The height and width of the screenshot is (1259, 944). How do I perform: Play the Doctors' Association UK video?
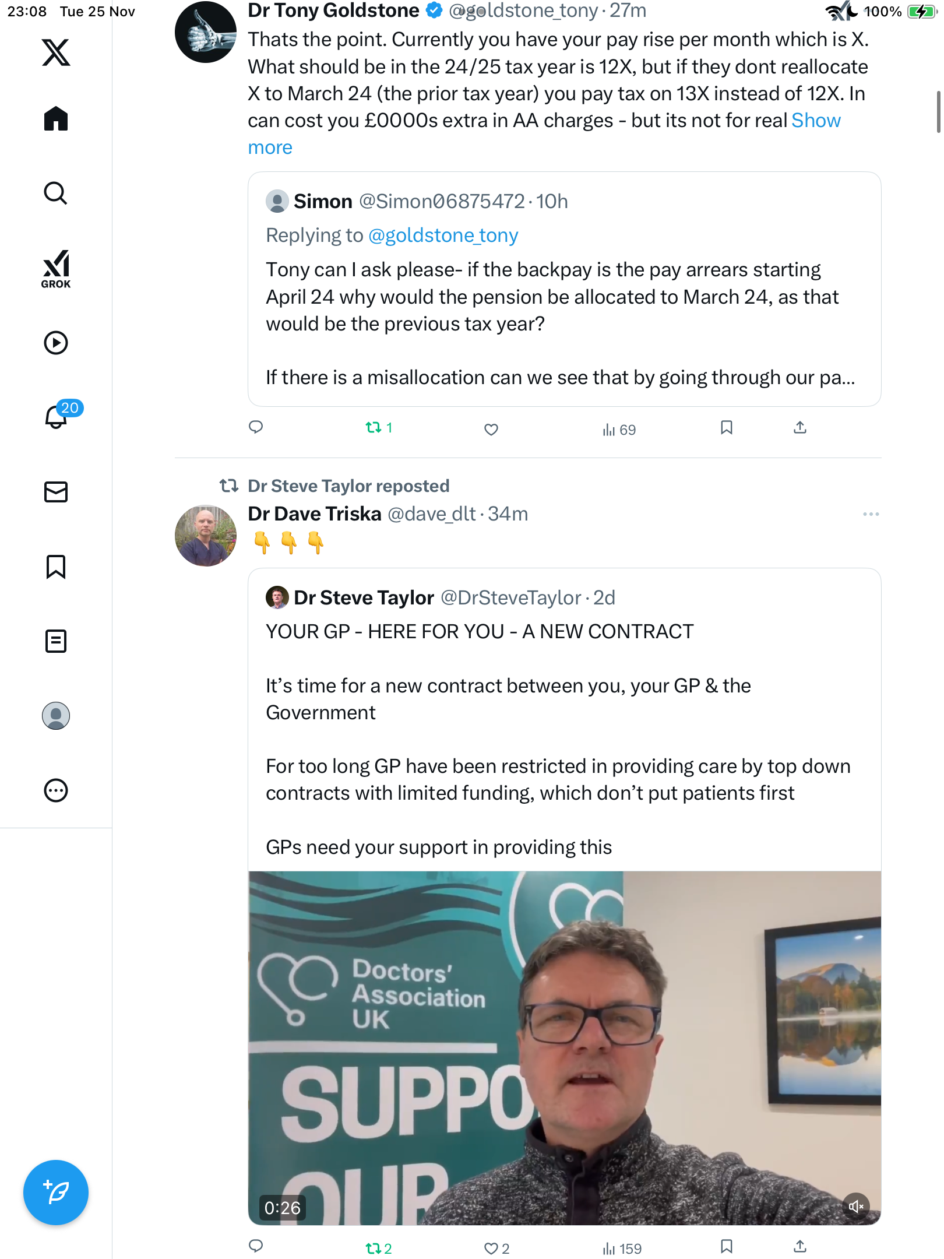(x=564, y=1048)
